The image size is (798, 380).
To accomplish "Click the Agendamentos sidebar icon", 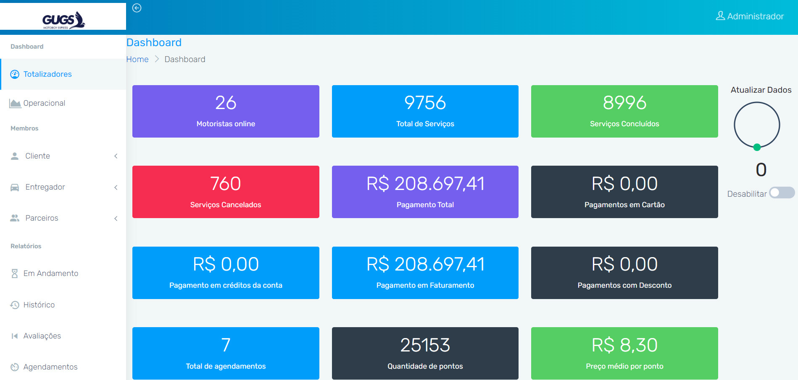I will click(15, 367).
